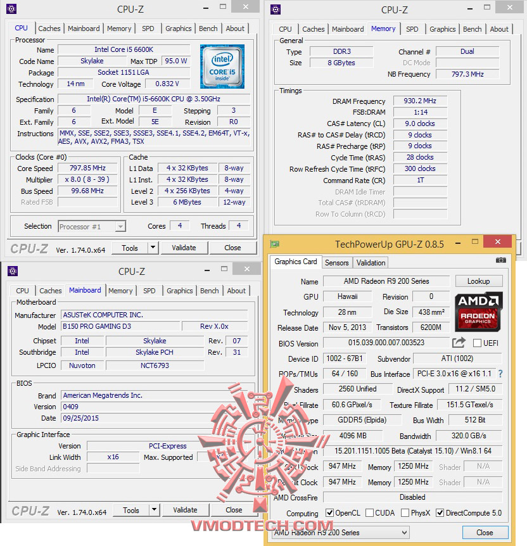This screenshot has height=546, width=527.
Task: Click the CPU-Z app icon in Memory window
Action: coord(276,10)
